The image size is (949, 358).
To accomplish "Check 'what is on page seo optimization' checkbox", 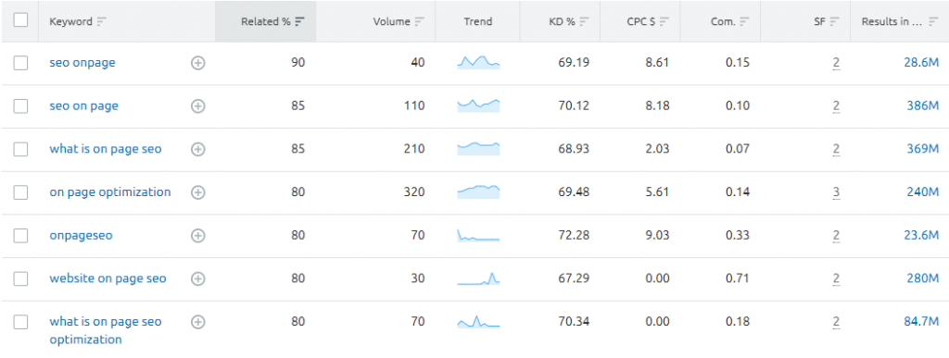I will 20,322.
